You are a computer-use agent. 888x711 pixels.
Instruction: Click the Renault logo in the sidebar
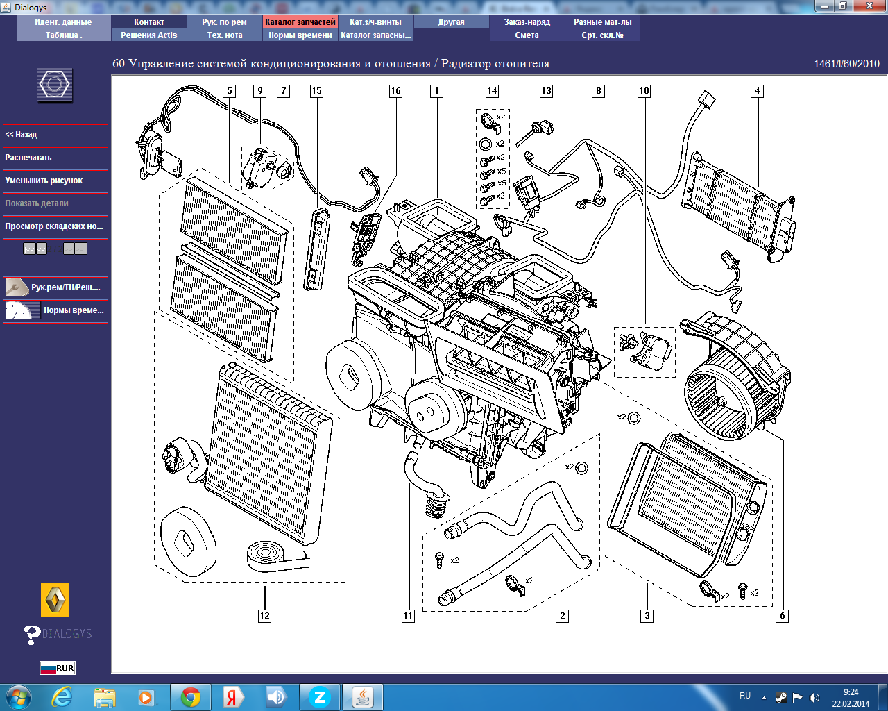[55, 600]
